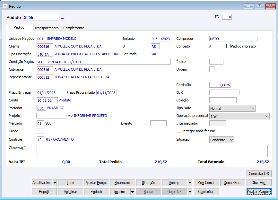Click the Mercado code field 01
The image size is (278, 200).
40,123
